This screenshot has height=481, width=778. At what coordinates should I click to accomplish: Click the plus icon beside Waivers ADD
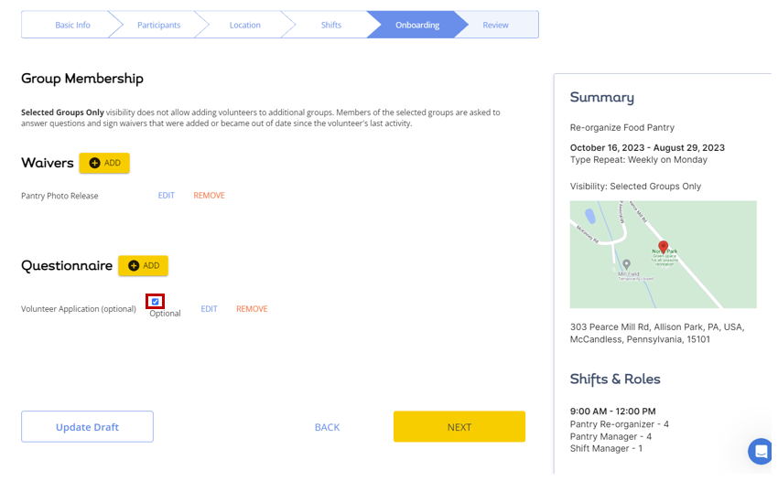pyautogui.click(x=95, y=163)
